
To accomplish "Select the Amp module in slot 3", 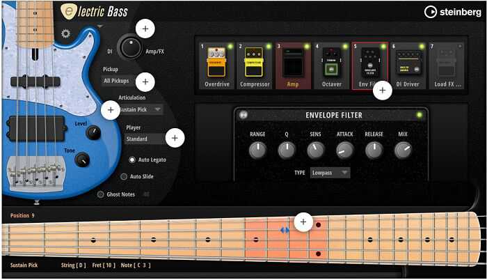I will (293, 65).
